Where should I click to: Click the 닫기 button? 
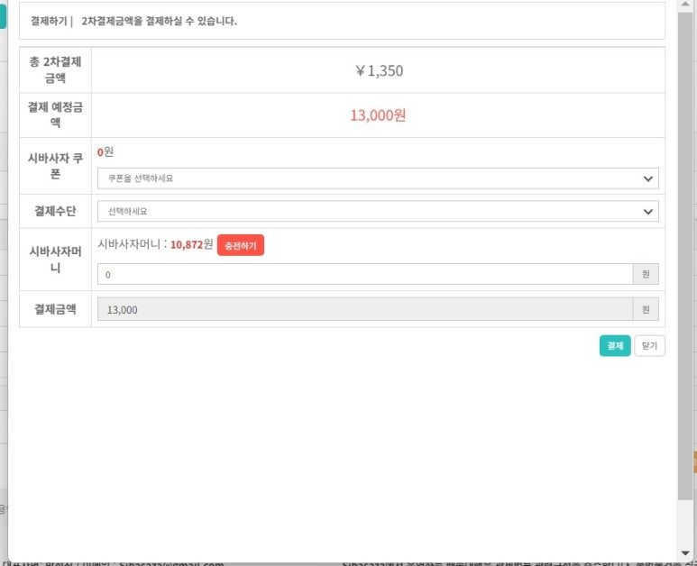(649, 346)
